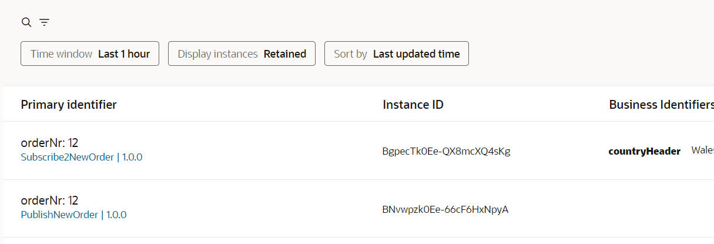Open the filter options icon
The image size is (714, 244).
[x=44, y=22]
